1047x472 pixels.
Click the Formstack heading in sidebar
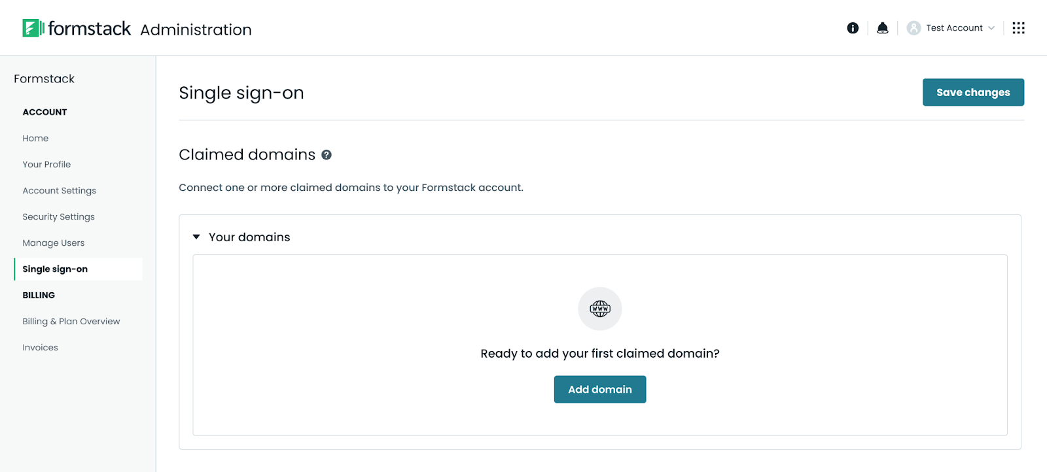pyautogui.click(x=44, y=79)
